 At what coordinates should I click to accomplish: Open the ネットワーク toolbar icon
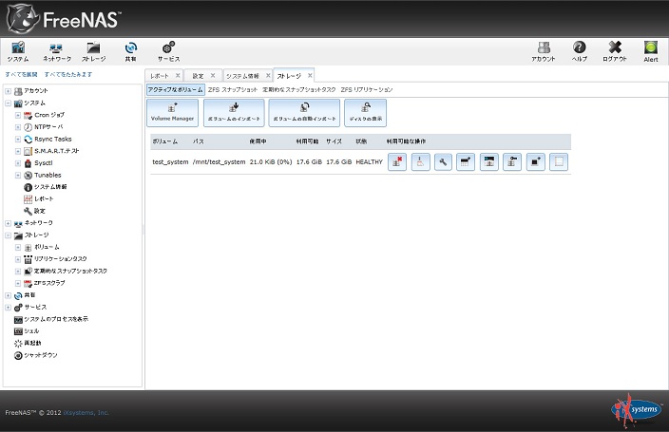(56, 51)
